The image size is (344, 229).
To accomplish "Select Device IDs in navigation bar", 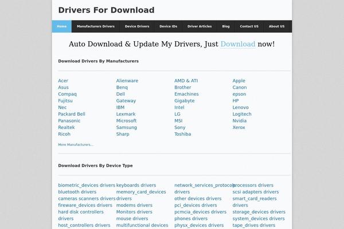I will [168, 26].
